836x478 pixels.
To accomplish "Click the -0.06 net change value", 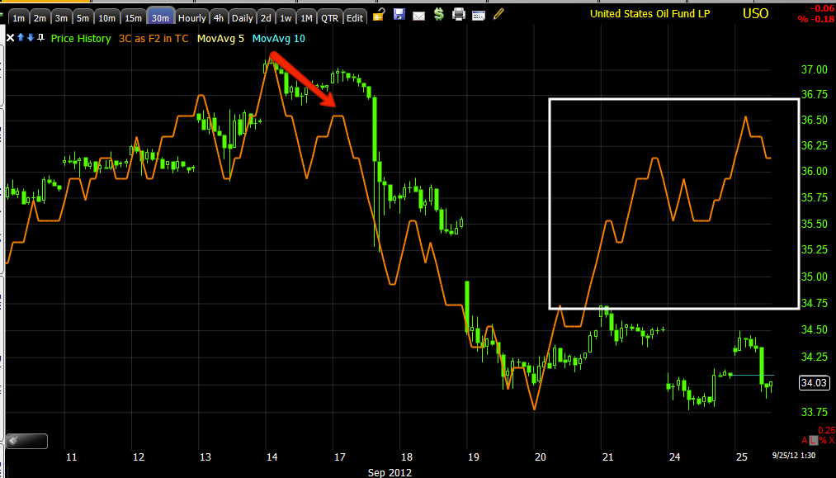I will (823, 8).
